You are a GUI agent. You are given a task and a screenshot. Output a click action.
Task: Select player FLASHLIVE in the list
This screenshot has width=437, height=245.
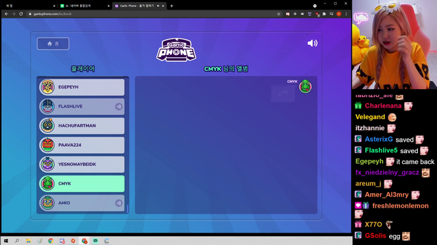[82, 106]
